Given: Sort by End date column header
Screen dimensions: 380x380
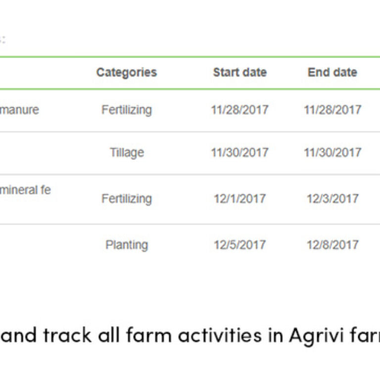Looking at the screenshot, I should coord(332,72).
